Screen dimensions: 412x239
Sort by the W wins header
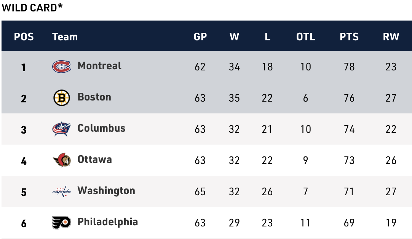tap(235, 37)
